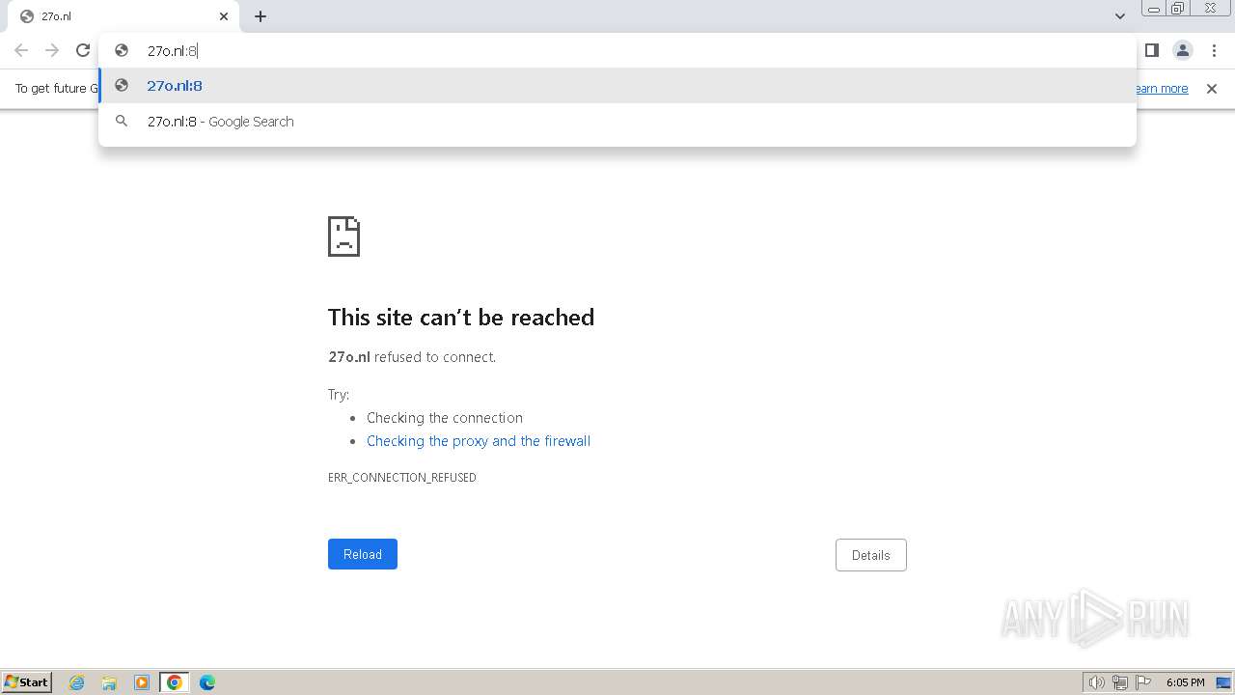This screenshot has width=1235, height=695.
Task: Choose the 27o.nl:8 Google Search suggestion
Action: tap(617, 122)
